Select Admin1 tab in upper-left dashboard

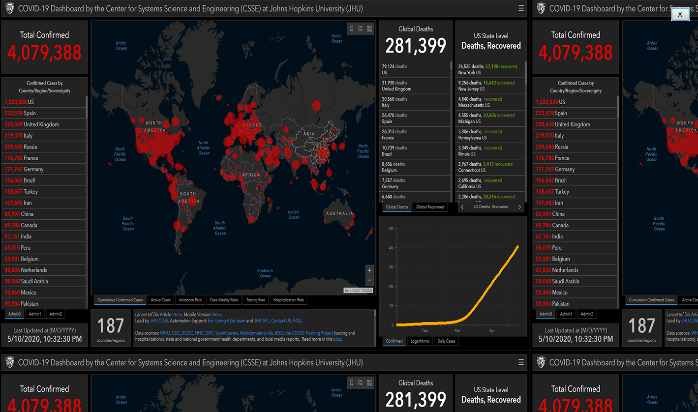(x=35, y=314)
